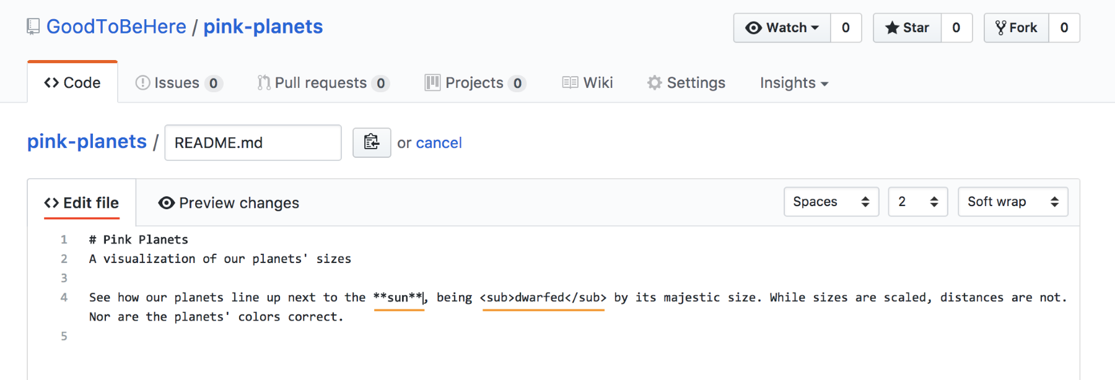Open the Spaces indent mode selector

[x=831, y=202]
